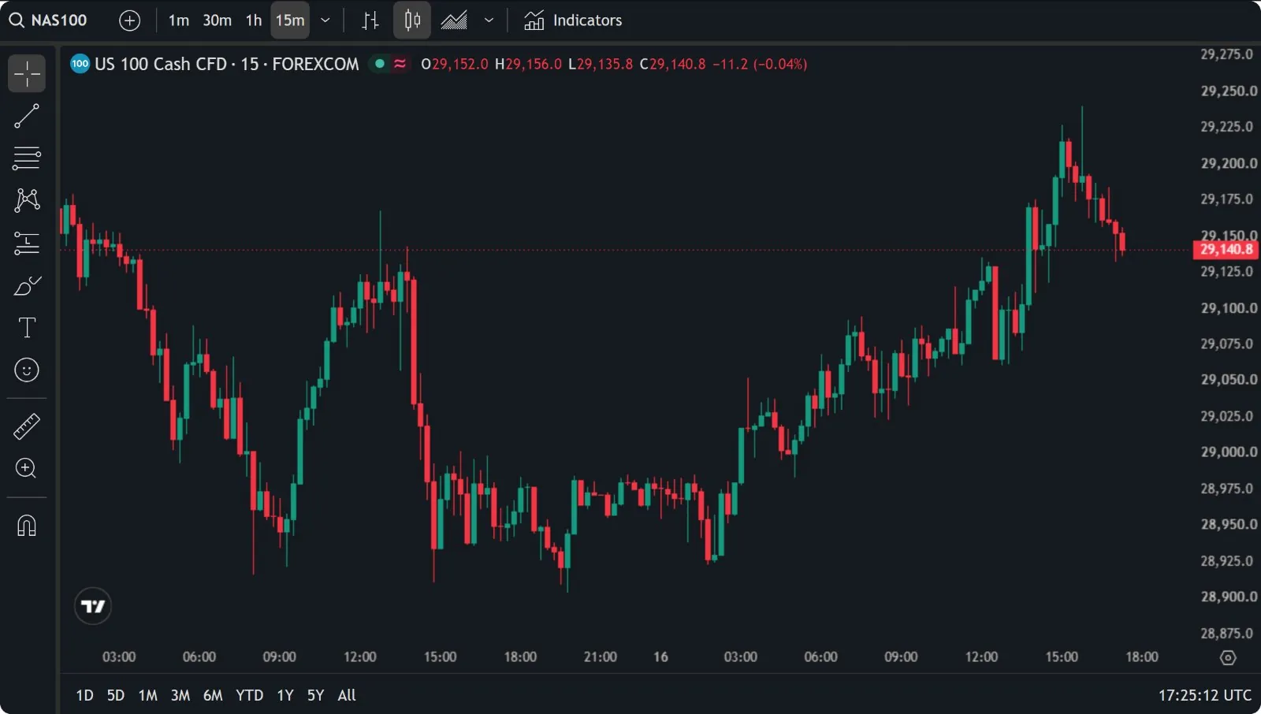Choose the brush drawing tool
The height and width of the screenshot is (714, 1261).
click(x=27, y=285)
